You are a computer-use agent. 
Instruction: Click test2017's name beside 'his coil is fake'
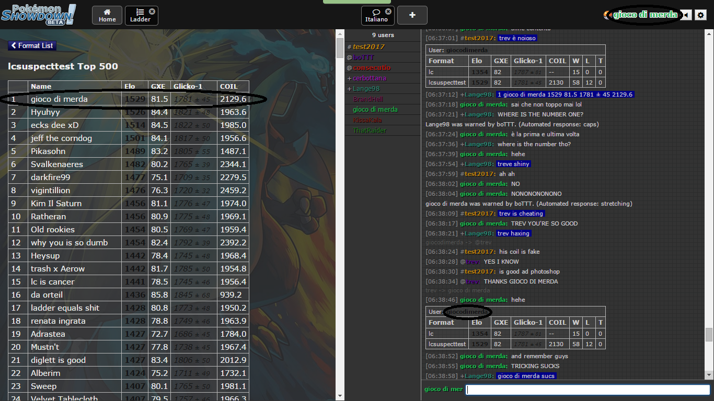coord(480,252)
